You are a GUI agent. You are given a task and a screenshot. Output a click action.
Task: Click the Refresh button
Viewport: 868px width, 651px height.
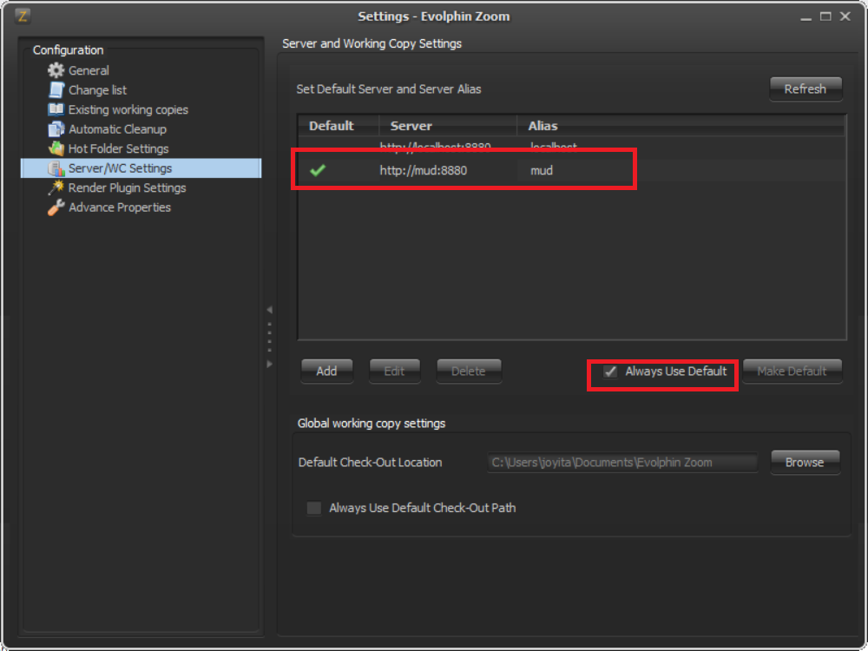[806, 89]
